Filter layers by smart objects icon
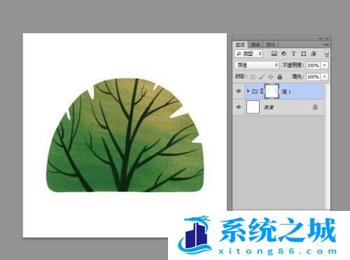350x260 pixels. pyautogui.click(x=313, y=54)
